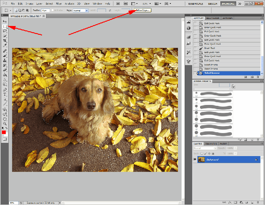Viewport: 265px width, 205px height.
Task: Select the Horizontal Type tool
Action: point(5,94)
